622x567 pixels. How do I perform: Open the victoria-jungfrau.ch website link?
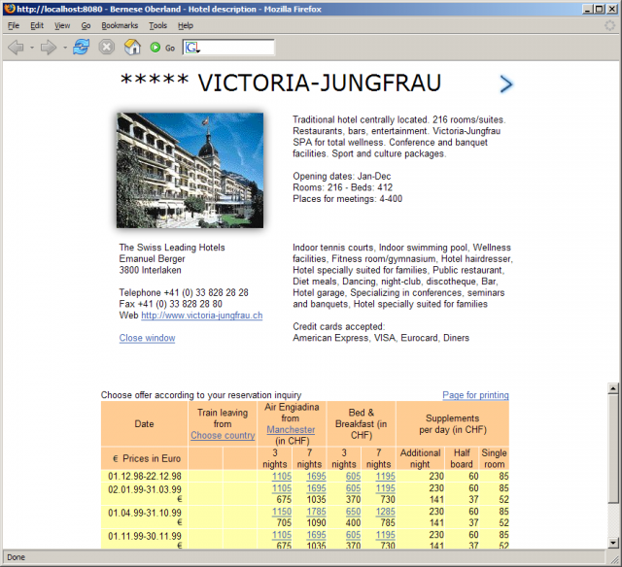[x=202, y=316]
